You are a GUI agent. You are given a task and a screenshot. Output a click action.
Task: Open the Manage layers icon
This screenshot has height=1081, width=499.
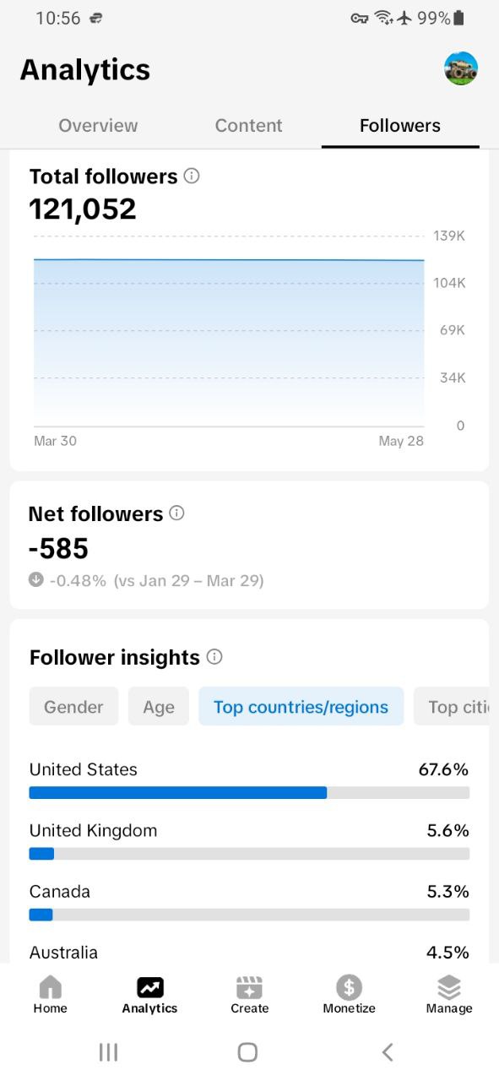coord(449,986)
